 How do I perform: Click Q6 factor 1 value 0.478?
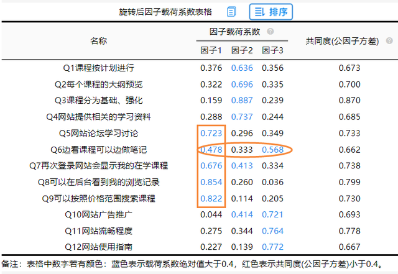[211, 150]
